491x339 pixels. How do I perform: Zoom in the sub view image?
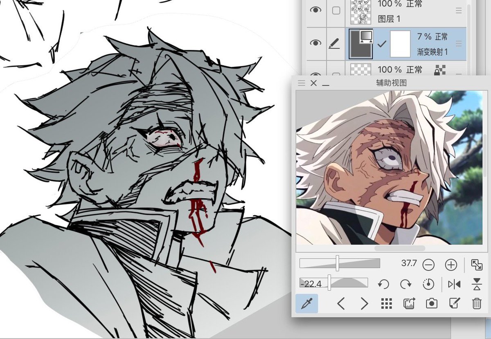pos(451,265)
